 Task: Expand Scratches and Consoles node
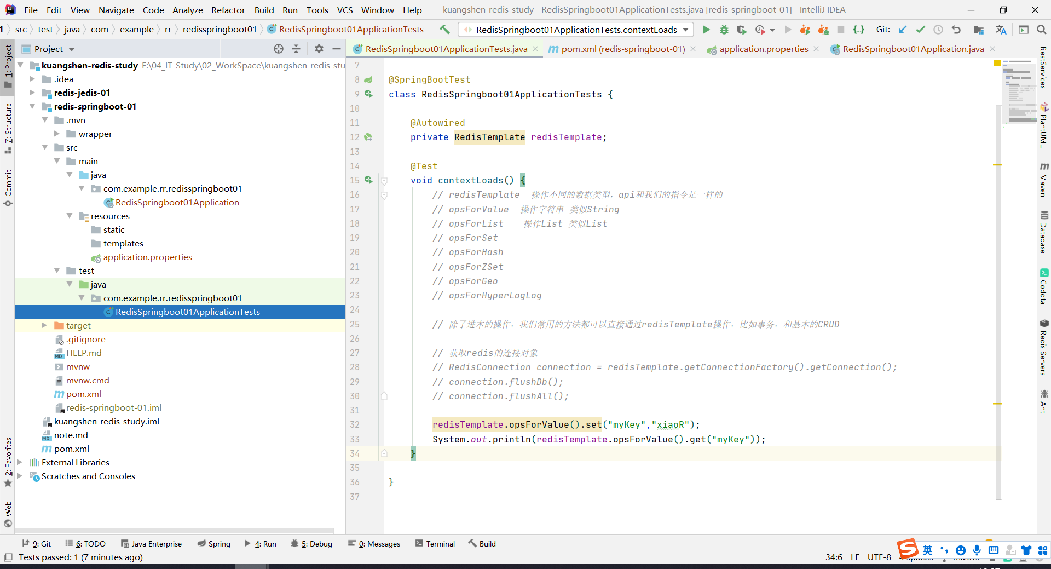[20, 476]
